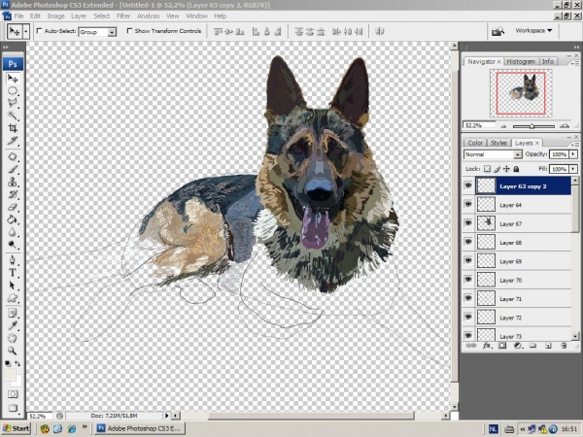Click Photoshop CS3 taskbar button
583x437 pixels.
(x=139, y=429)
